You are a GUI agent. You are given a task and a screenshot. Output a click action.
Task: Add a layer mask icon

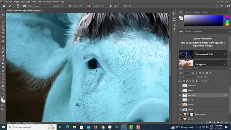(x=210, y=122)
